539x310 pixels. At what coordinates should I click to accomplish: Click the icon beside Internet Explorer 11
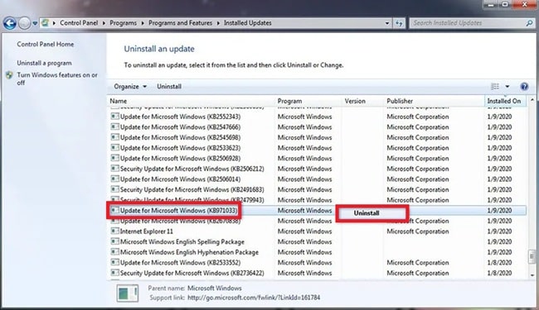pos(114,231)
